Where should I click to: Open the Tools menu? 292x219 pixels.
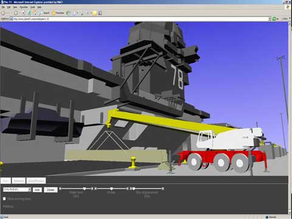(32, 7)
